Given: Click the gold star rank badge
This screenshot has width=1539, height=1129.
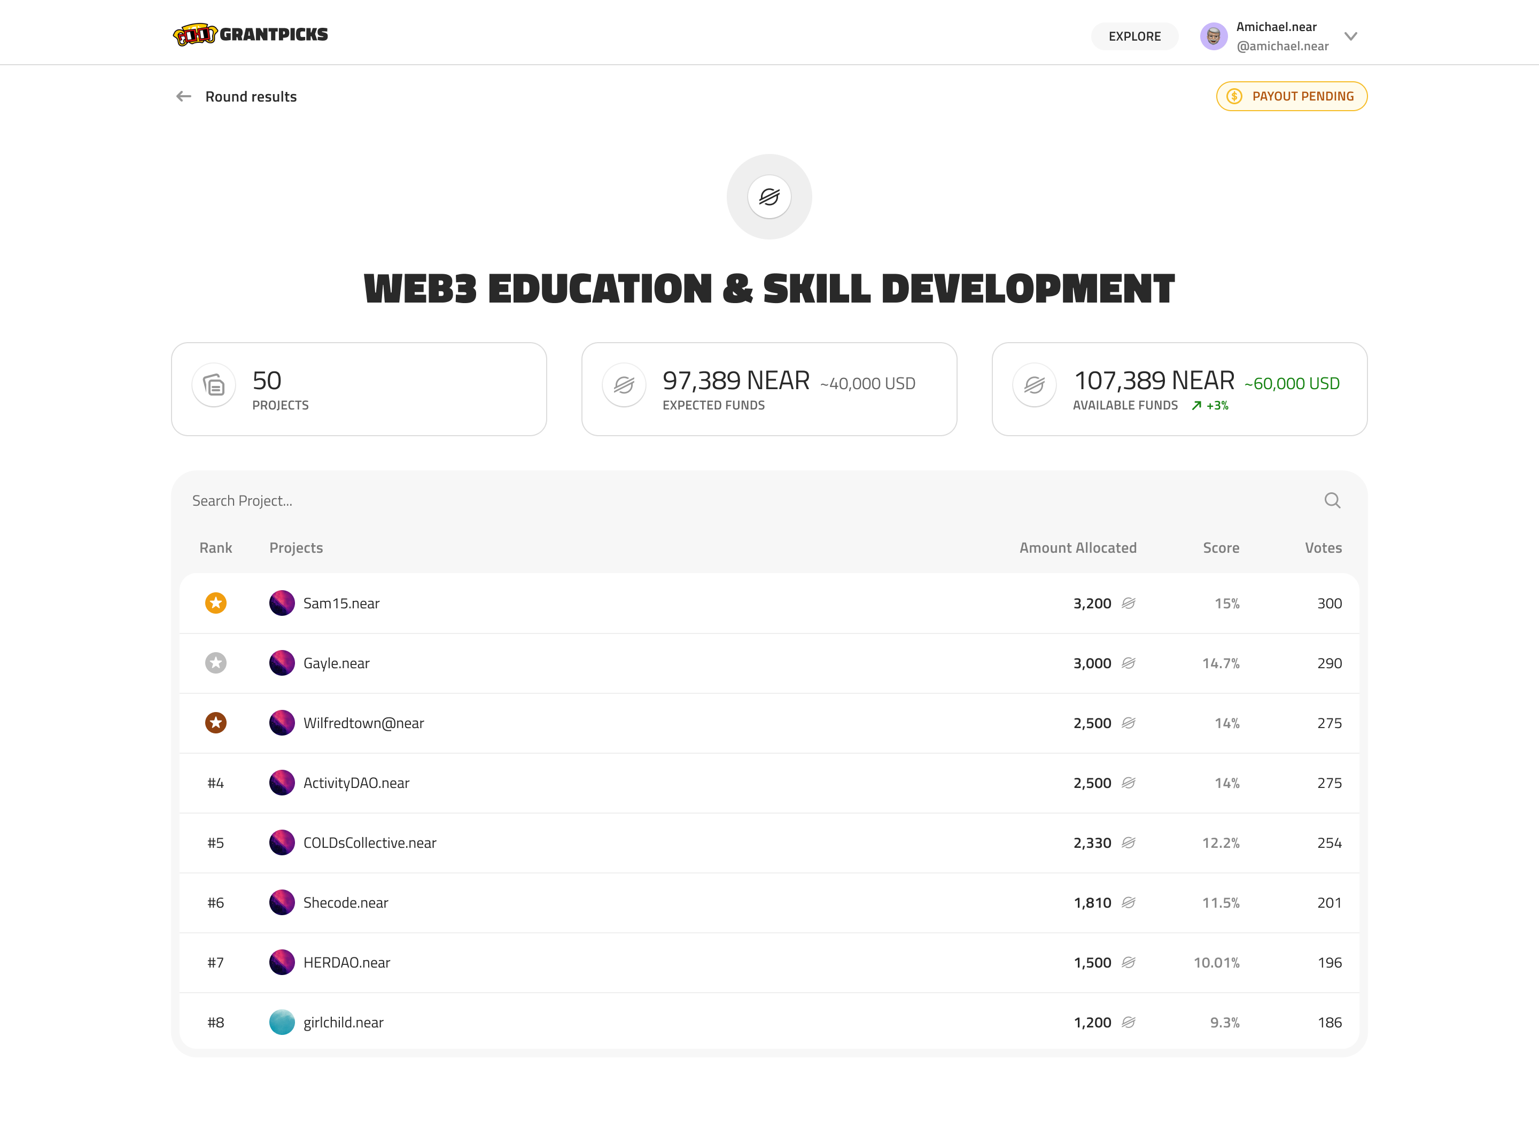Looking at the screenshot, I should point(216,603).
